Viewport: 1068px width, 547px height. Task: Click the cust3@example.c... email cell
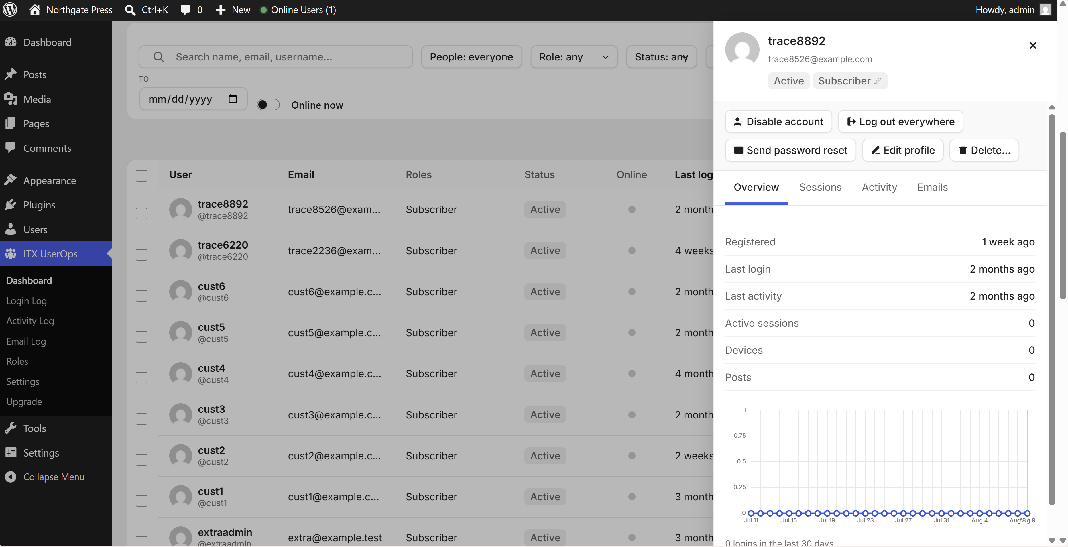pos(334,415)
